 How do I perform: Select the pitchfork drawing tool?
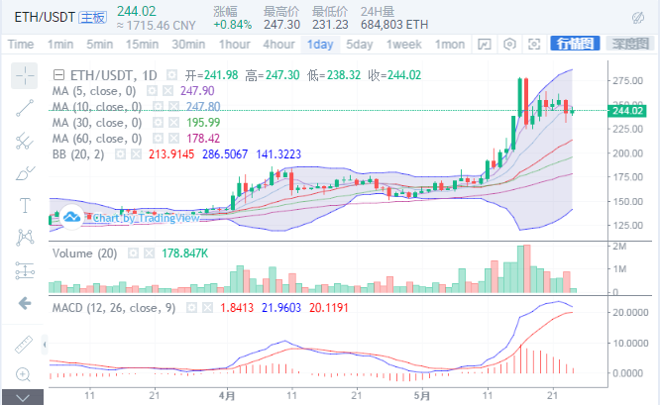click(25, 141)
